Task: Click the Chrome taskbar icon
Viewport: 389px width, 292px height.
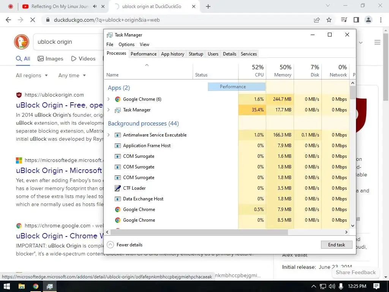Action: point(36,286)
